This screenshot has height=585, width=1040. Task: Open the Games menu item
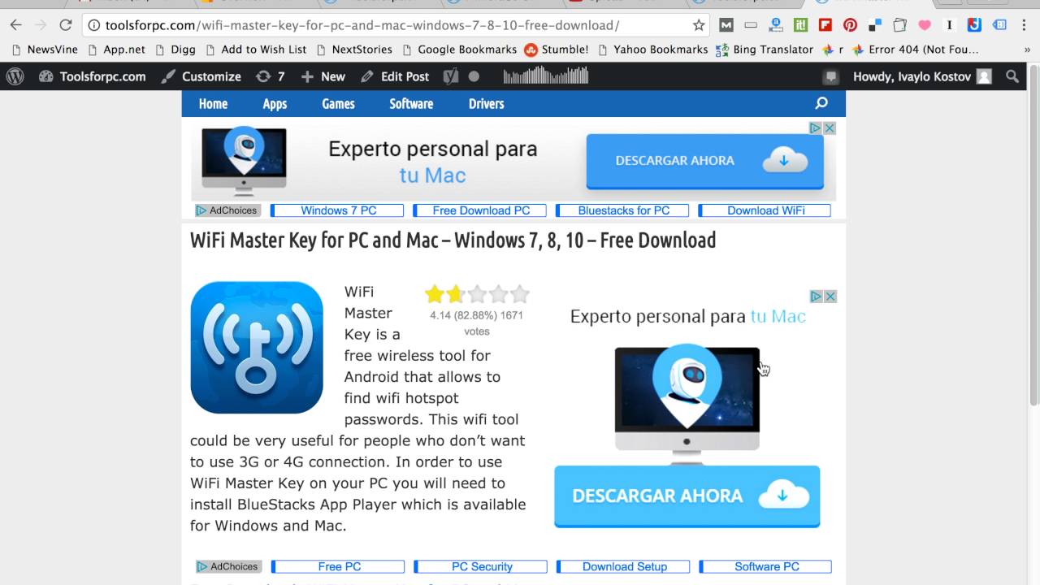(x=338, y=103)
